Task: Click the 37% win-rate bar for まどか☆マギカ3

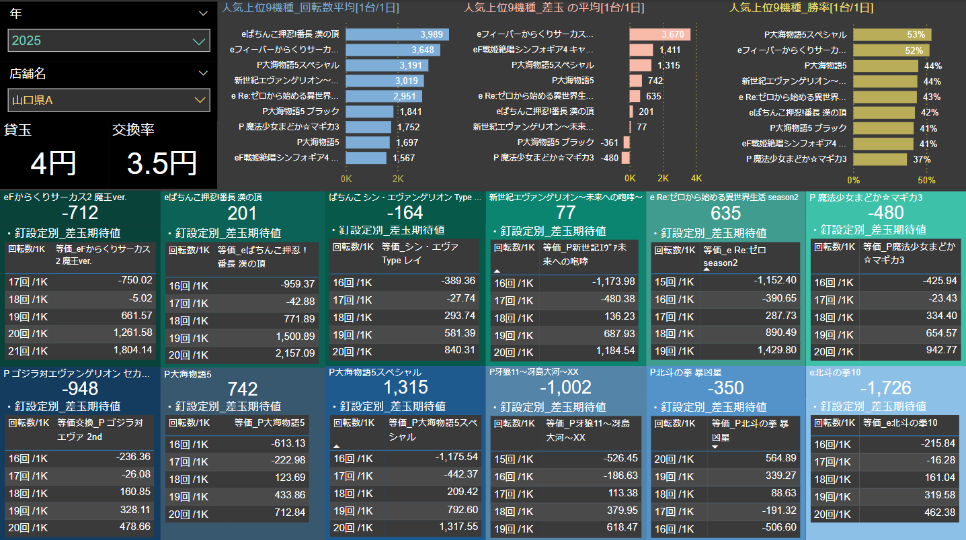Action: pyautogui.click(x=879, y=159)
